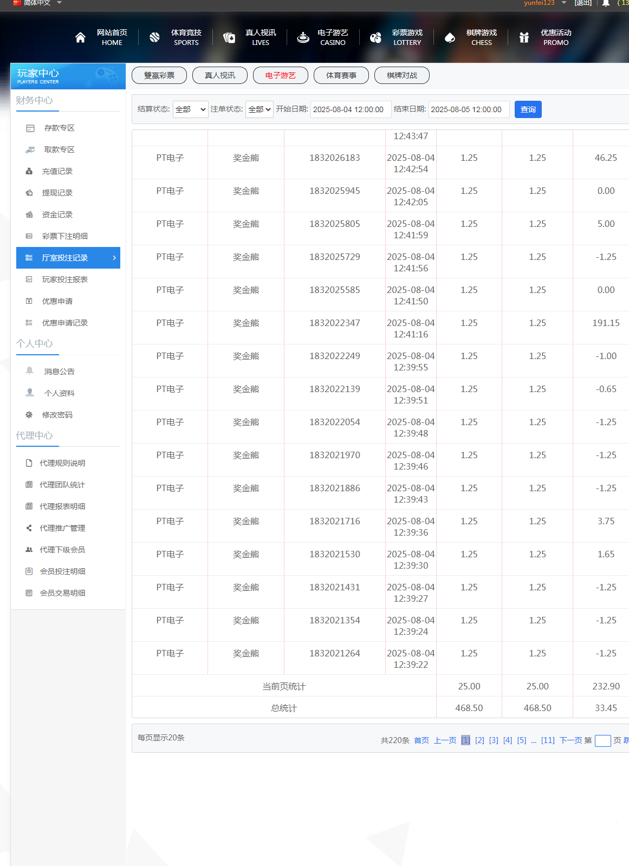Click the casino icon beside 电子游艺
The height and width of the screenshot is (866, 629).
[x=303, y=37]
